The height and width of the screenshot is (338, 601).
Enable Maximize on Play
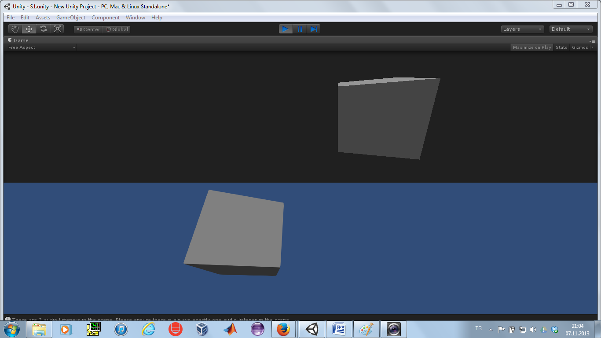point(531,48)
